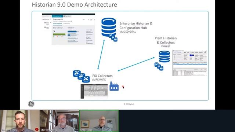Click the iFIX screen image below VMREMOTE
Screen dimensions: 235x132
pos(94,91)
